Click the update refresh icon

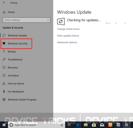tap(61, 22)
